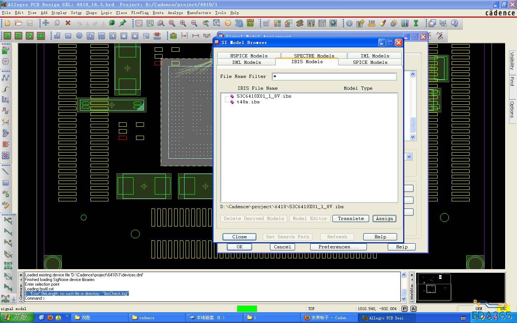Open the Analyze menu

175,13
